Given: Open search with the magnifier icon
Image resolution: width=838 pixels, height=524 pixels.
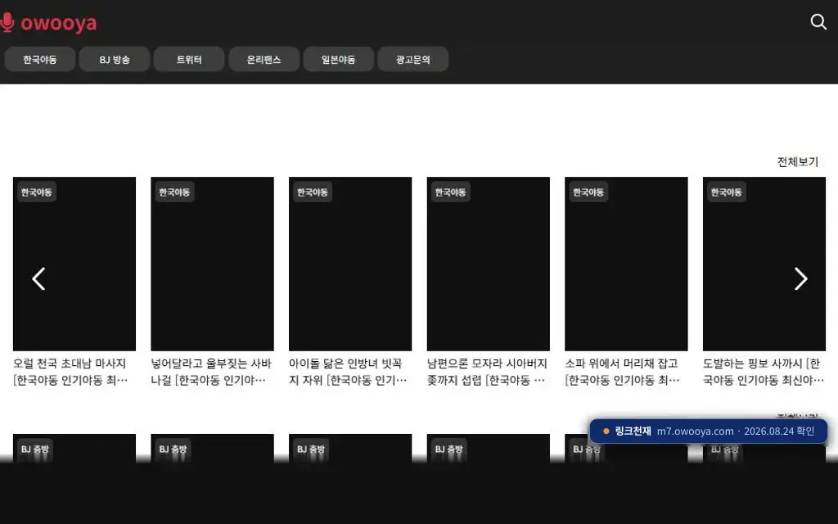Looking at the screenshot, I should 818,22.
